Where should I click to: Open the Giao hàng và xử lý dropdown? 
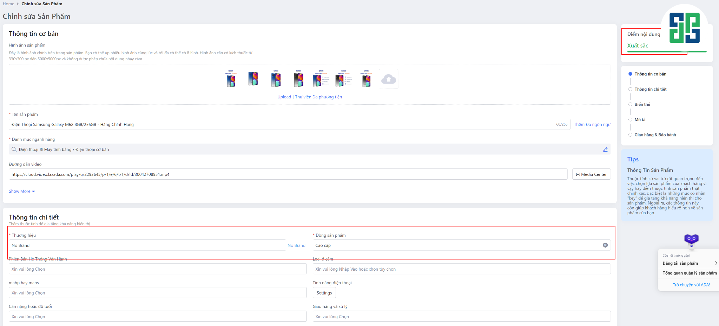pyautogui.click(x=462, y=317)
